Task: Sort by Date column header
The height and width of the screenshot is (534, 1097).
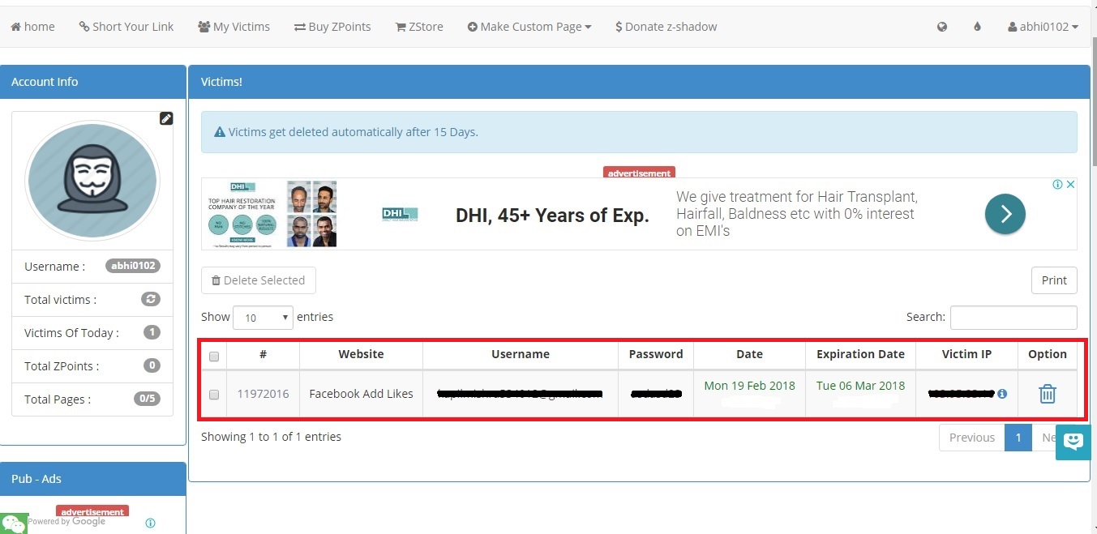Action: (749, 354)
